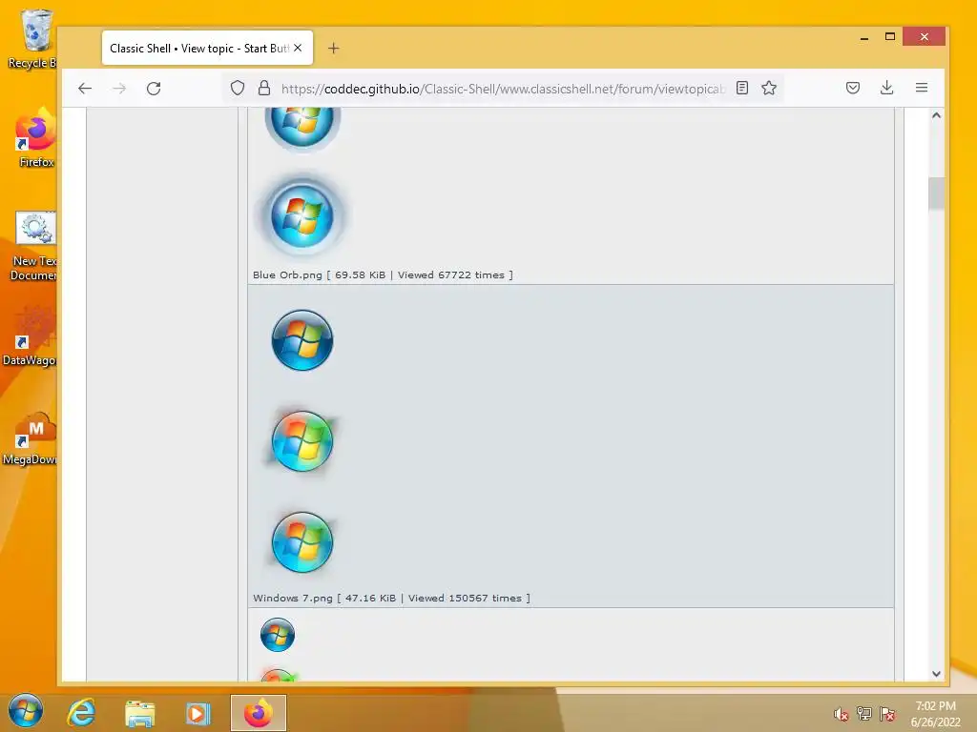977x732 pixels.
Task: Click the middle bright Windows 7 orb image
Action: [302, 440]
